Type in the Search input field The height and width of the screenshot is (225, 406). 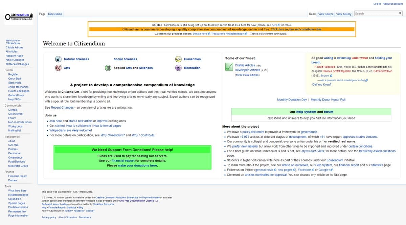tap(375, 14)
